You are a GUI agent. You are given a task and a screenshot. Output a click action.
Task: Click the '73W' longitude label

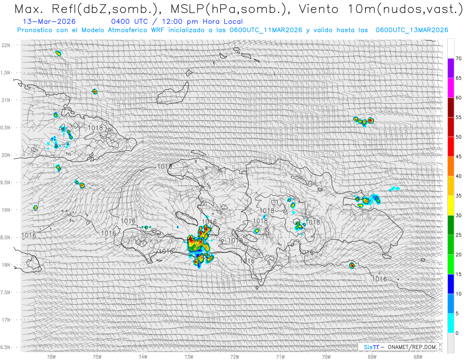(189, 358)
